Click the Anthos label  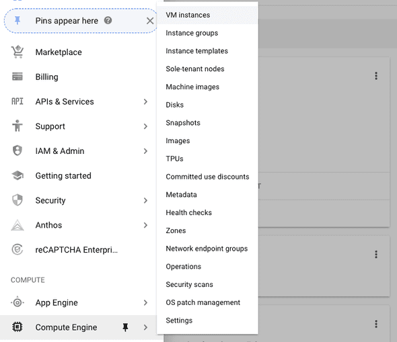click(48, 225)
